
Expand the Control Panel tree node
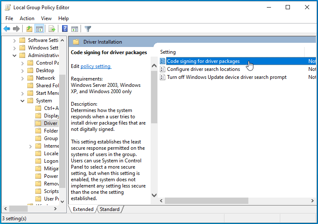click(x=22, y=63)
